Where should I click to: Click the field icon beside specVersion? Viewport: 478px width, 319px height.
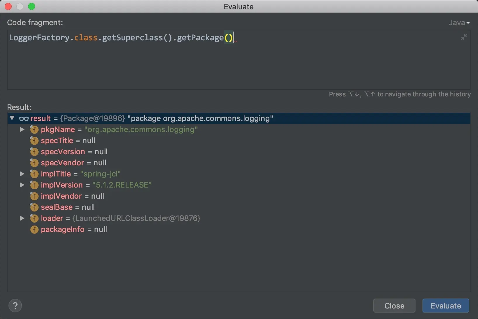(34, 152)
